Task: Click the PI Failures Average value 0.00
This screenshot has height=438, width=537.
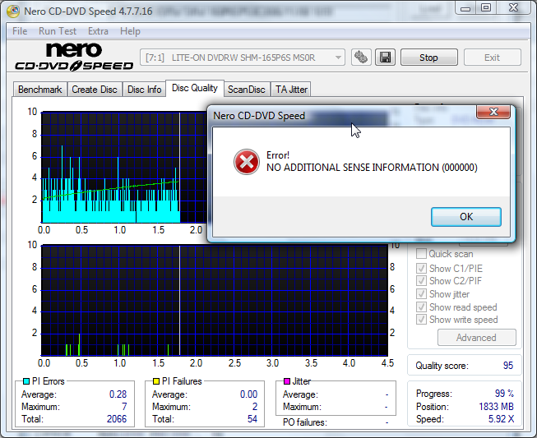Action: click(248, 394)
